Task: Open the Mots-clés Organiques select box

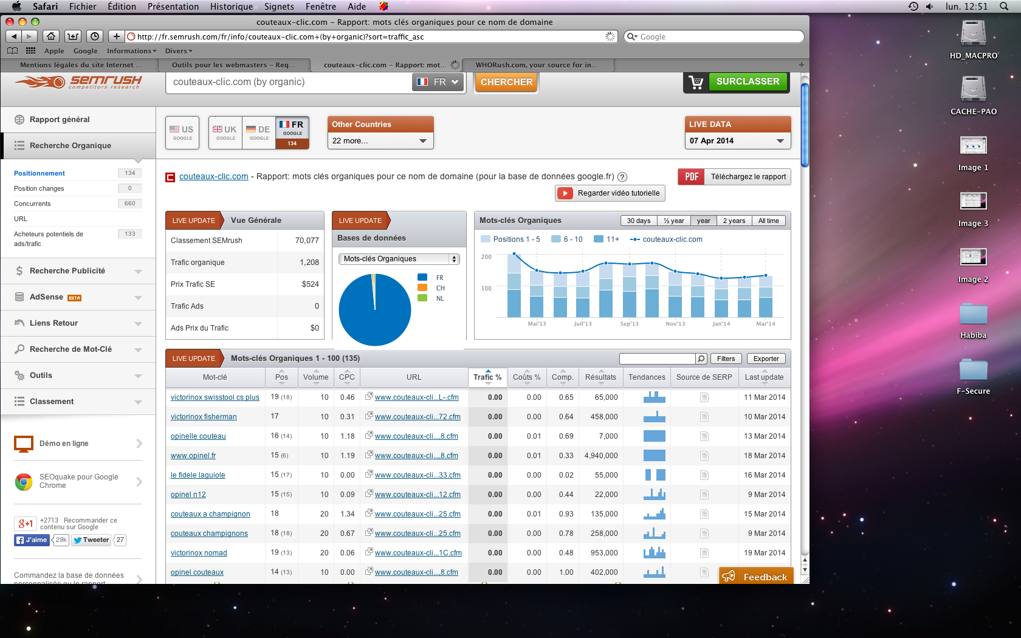Action: point(399,259)
